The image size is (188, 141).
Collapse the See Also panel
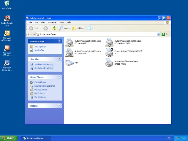[59, 59]
